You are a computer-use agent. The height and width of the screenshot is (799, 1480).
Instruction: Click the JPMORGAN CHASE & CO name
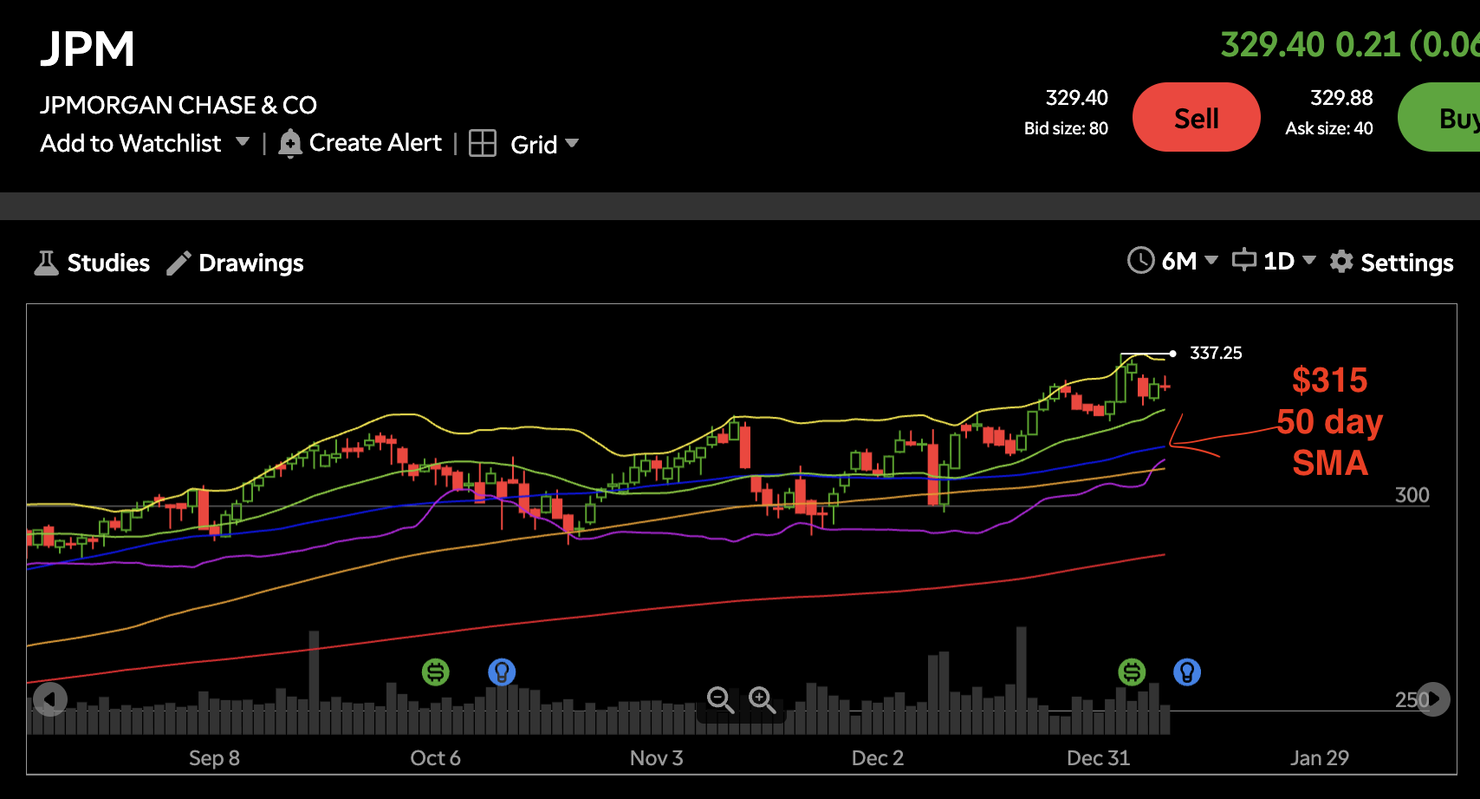pos(179,105)
